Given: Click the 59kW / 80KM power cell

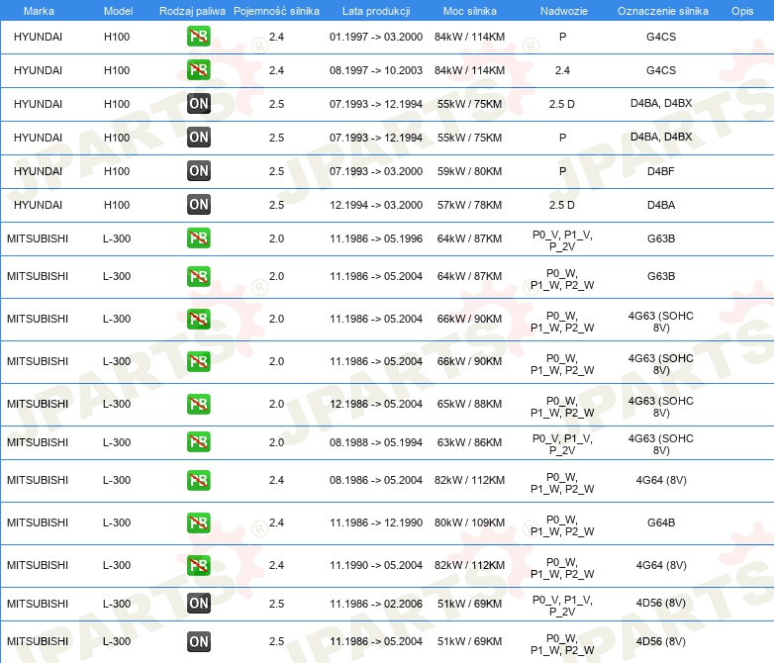Looking at the screenshot, I should (x=469, y=171).
